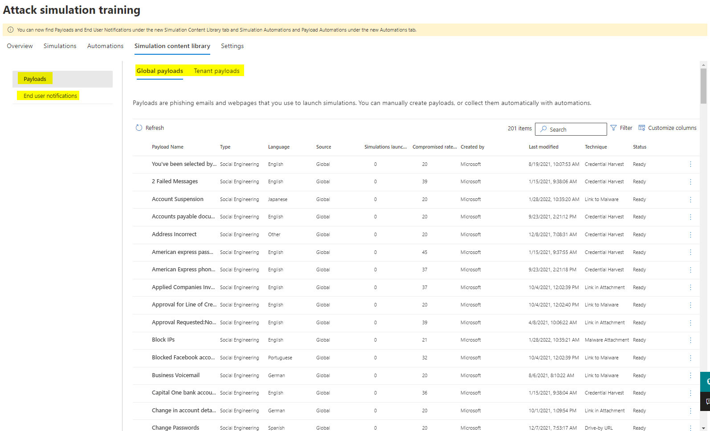Select the Business Voicemail payload
This screenshot has height=431, width=710.
(175, 375)
